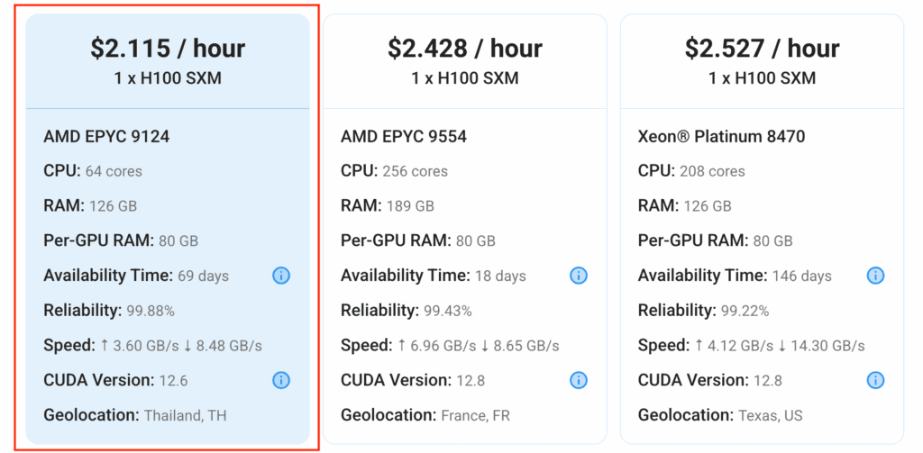Screen dimensions: 923x453
Task: Open Availability Time info icon on $2.115 card
Action: coord(281,276)
